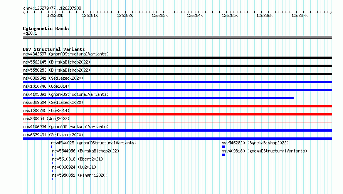Click the small blue box under nsv4098180
The width and height of the screenshot is (343, 194).
(x=224, y=155)
